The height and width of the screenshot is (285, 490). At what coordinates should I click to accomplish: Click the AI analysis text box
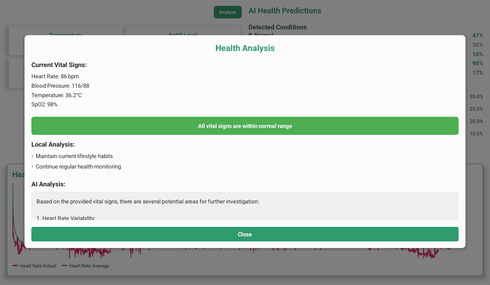tap(245, 206)
